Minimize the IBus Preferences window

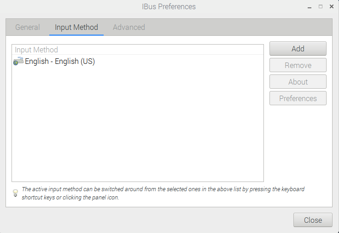click(x=310, y=7)
